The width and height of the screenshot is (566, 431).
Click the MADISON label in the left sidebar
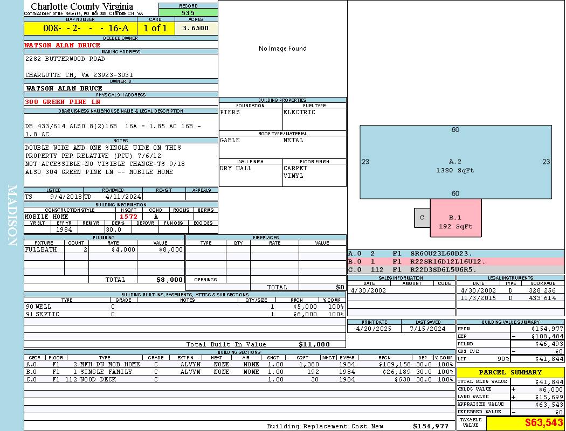pos(12,215)
